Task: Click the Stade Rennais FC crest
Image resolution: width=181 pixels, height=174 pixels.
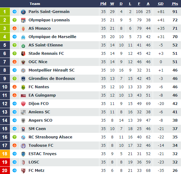Action: click(23, 54)
